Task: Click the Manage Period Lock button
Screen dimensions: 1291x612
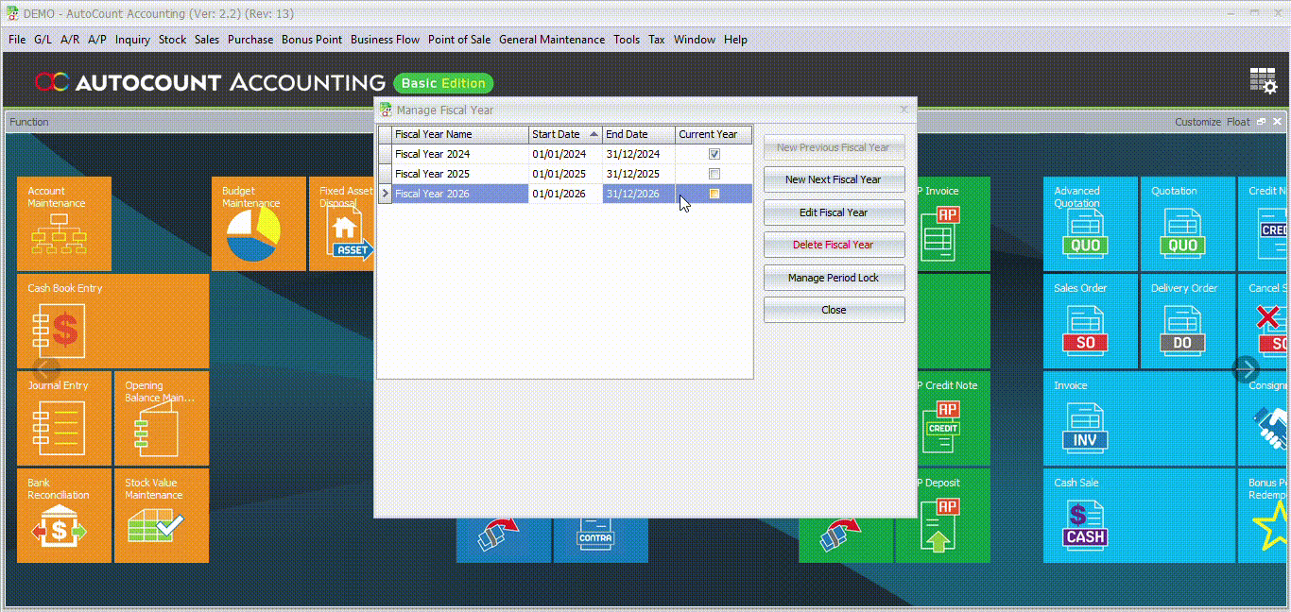Action: coord(834,278)
